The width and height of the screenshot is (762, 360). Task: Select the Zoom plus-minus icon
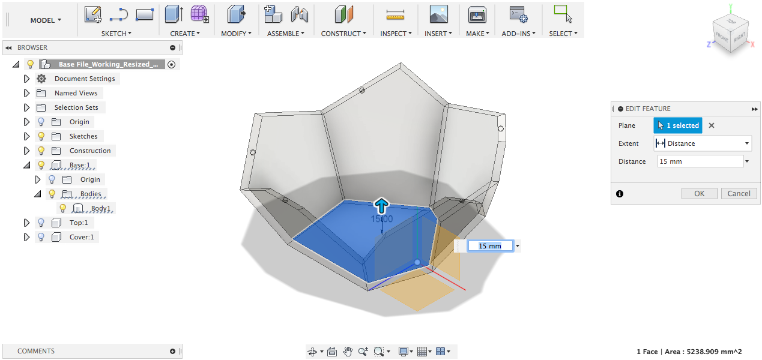[363, 352]
